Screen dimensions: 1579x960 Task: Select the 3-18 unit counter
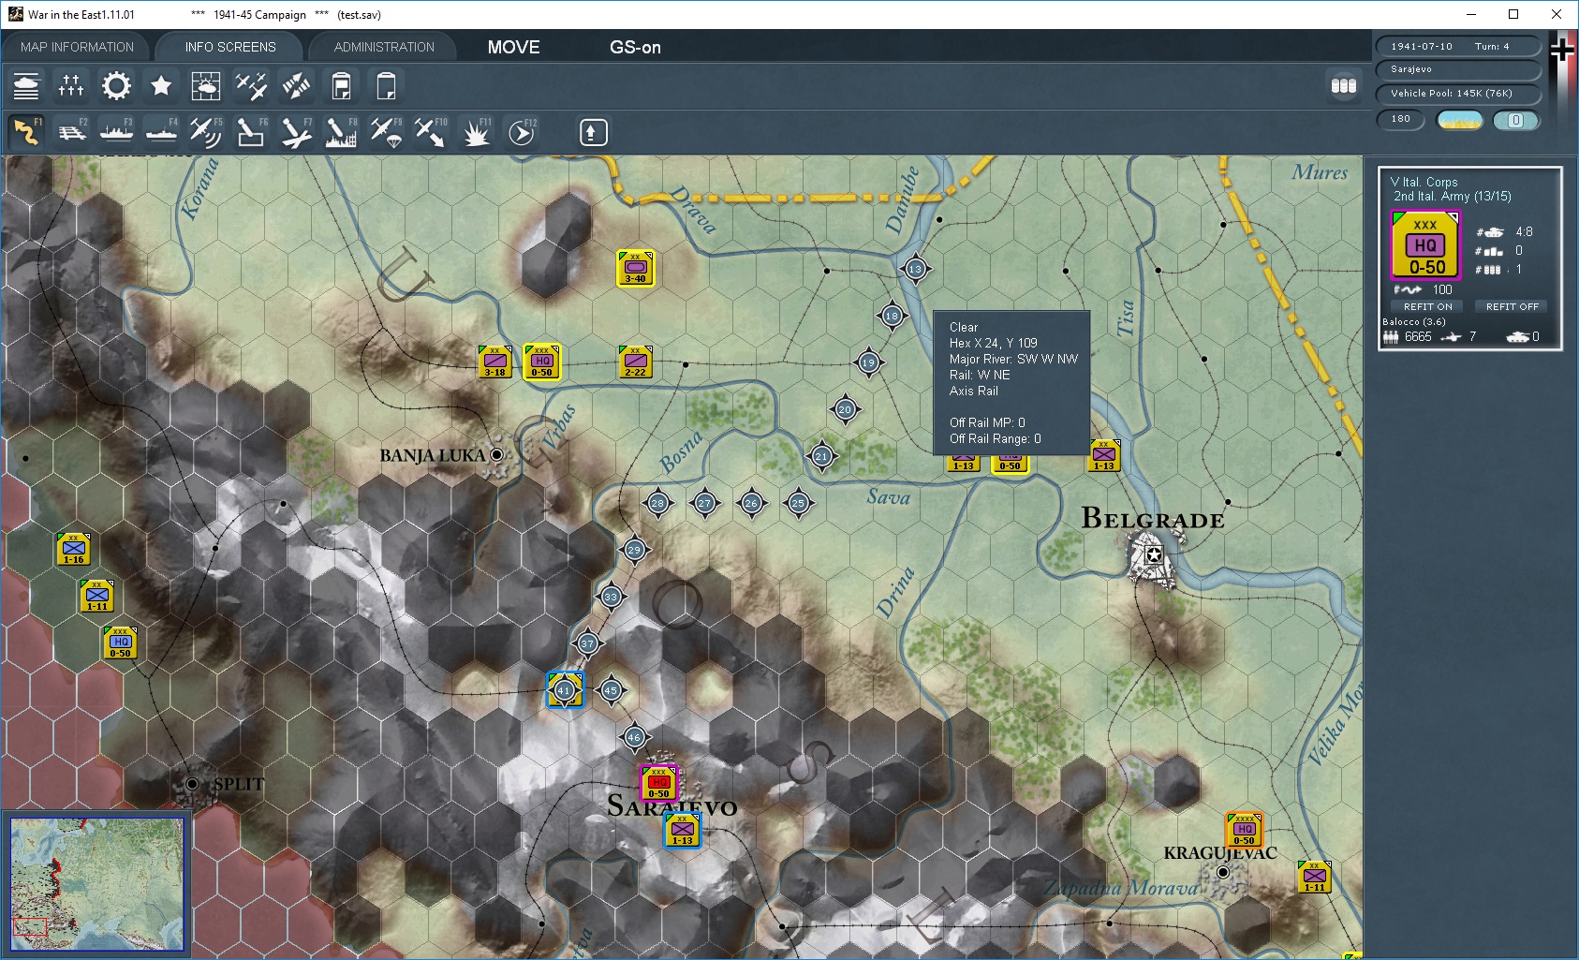coord(494,362)
